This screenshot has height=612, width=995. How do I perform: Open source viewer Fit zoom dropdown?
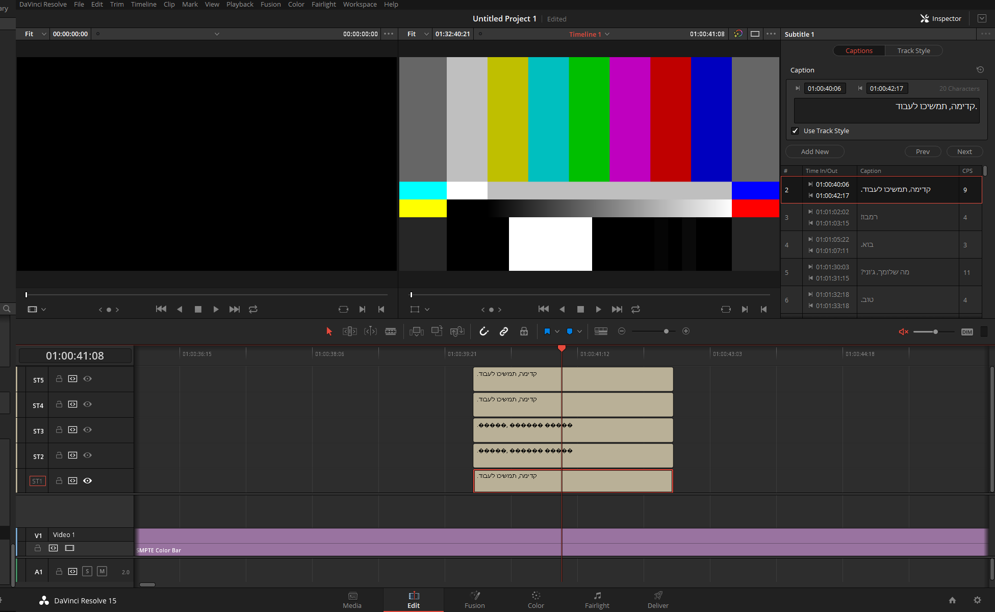click(36, 34)
